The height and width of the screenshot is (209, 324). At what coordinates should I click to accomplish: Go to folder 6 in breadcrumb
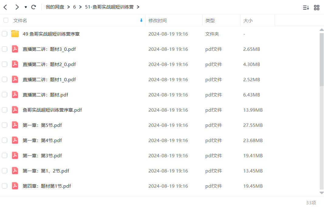pos(74,7)
